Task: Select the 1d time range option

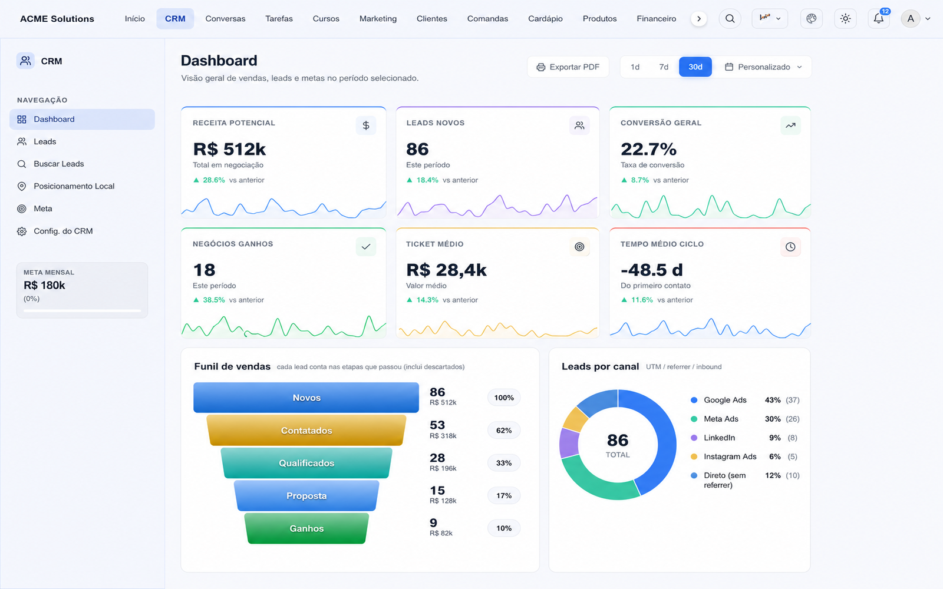Action: [x=635, y=67]
